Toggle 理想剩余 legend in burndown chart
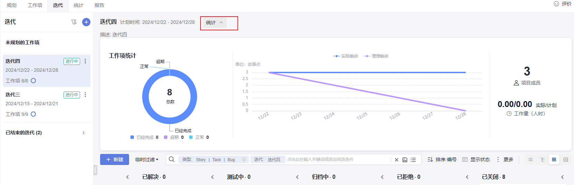Viewport: 574px width, 185px height. coord(376,56)
